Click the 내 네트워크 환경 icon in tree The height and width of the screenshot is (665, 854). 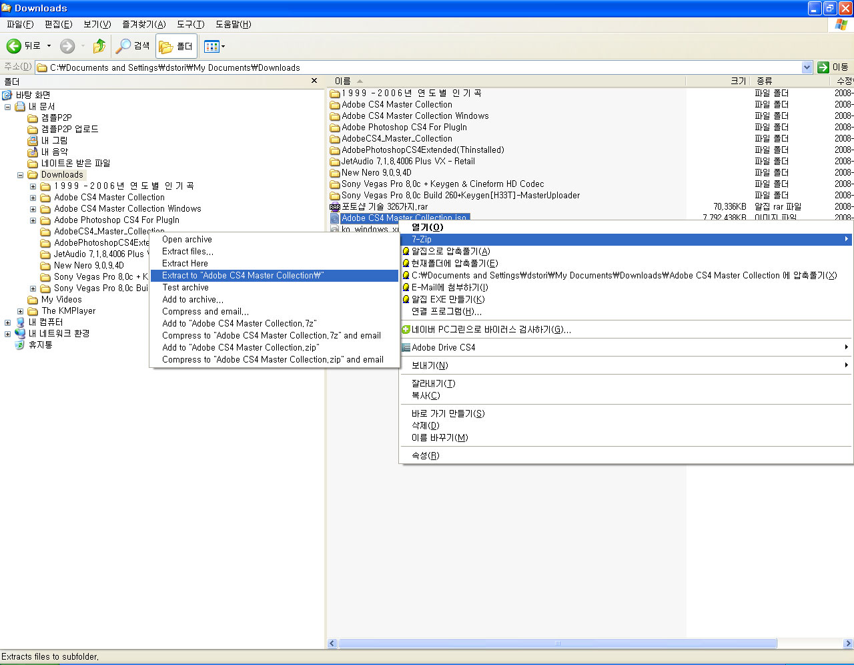20,334
